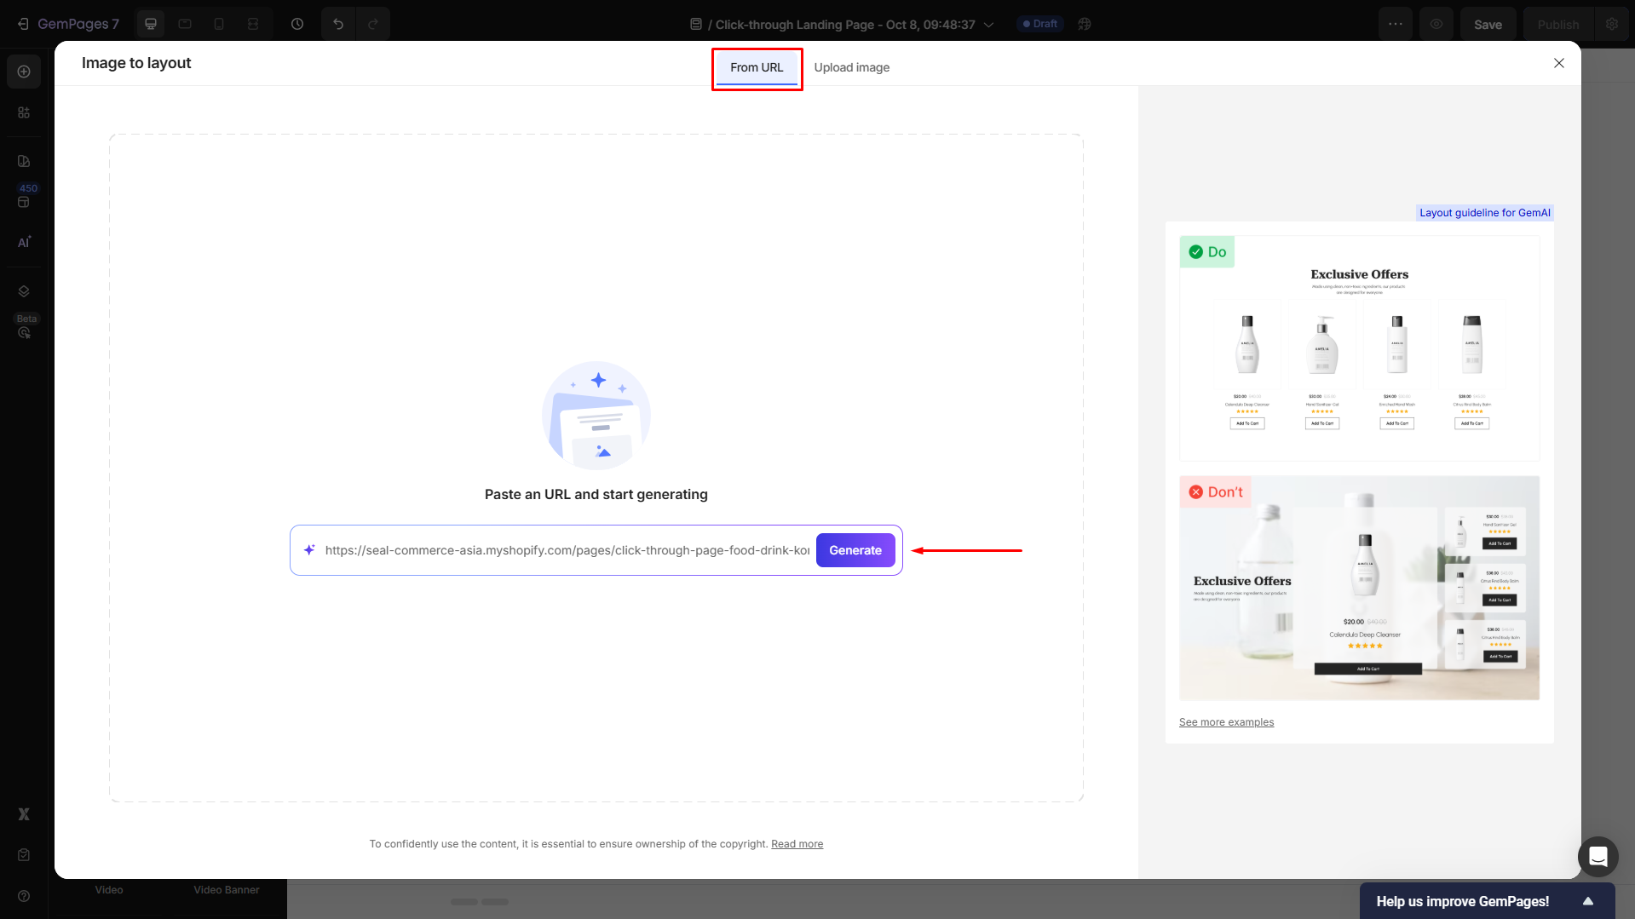Undo the last action
1635x919 pixels.
pyautogui.click(x=338, y=24)
